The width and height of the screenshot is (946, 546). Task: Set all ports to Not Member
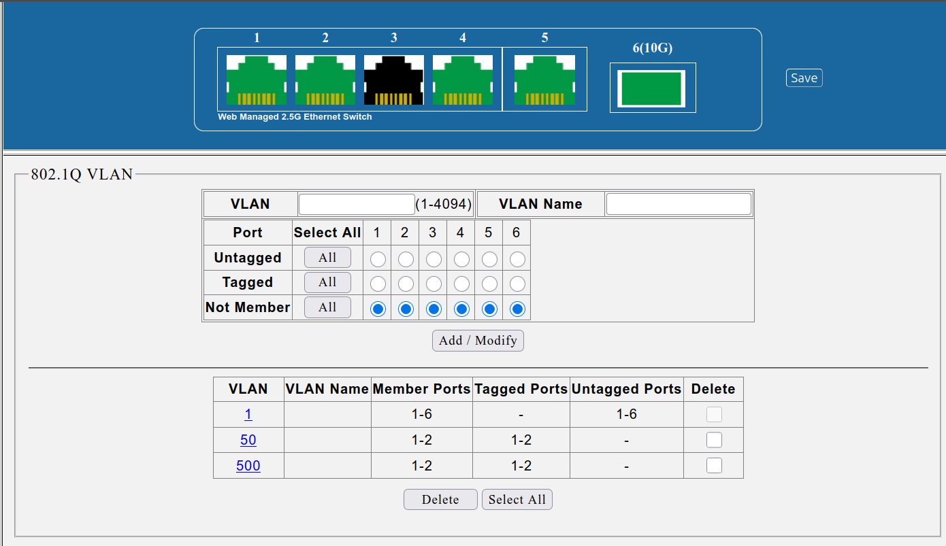[x=327, y=307]
